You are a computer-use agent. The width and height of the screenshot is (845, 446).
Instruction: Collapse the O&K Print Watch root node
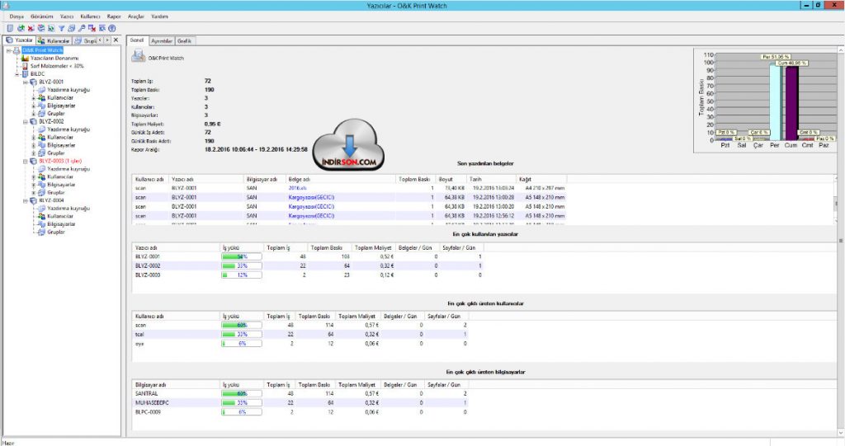click(x=8, y=50)
